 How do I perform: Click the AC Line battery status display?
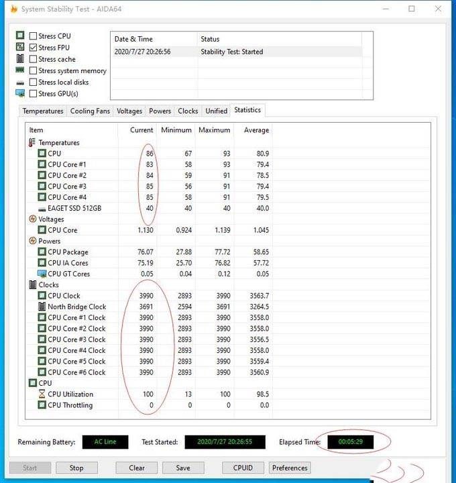(105, 441)
